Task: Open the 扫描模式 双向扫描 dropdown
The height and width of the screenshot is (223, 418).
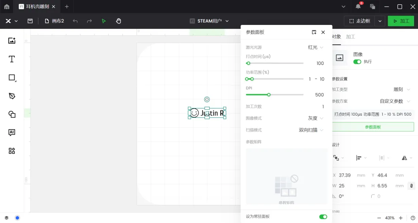Action: (311, 130)
